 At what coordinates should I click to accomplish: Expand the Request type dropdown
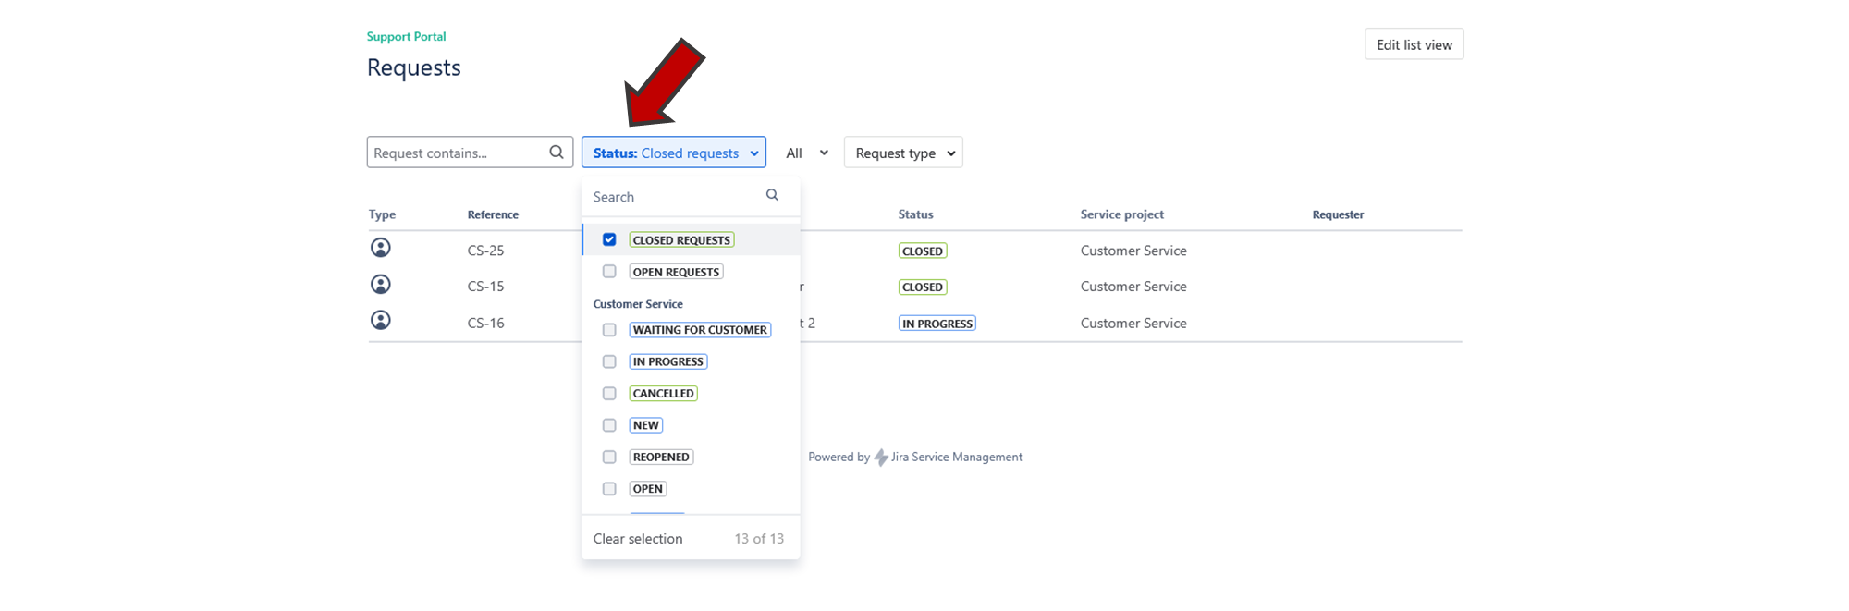click(x=903, y=153)
